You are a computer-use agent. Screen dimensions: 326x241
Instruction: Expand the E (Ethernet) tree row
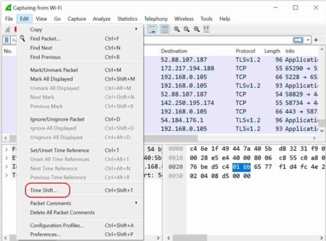6,158
